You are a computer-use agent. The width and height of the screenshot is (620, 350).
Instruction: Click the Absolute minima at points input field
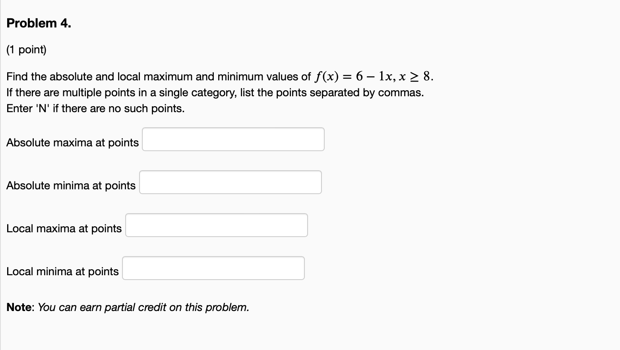(x=230, y=182)
